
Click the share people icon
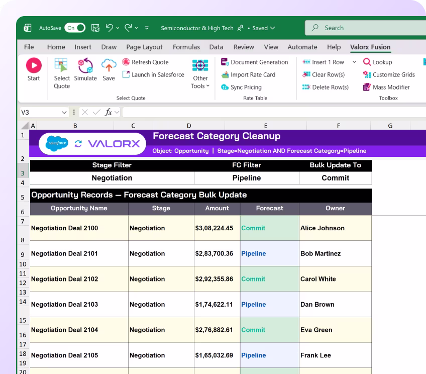click(x=241, y=28)
